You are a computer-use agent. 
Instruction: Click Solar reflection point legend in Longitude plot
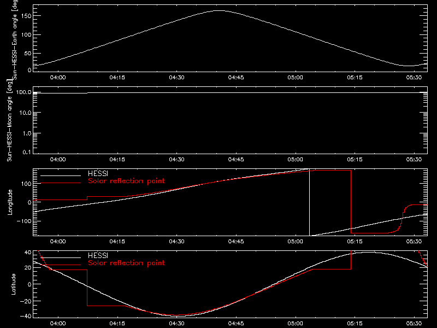tap(126, 181)
